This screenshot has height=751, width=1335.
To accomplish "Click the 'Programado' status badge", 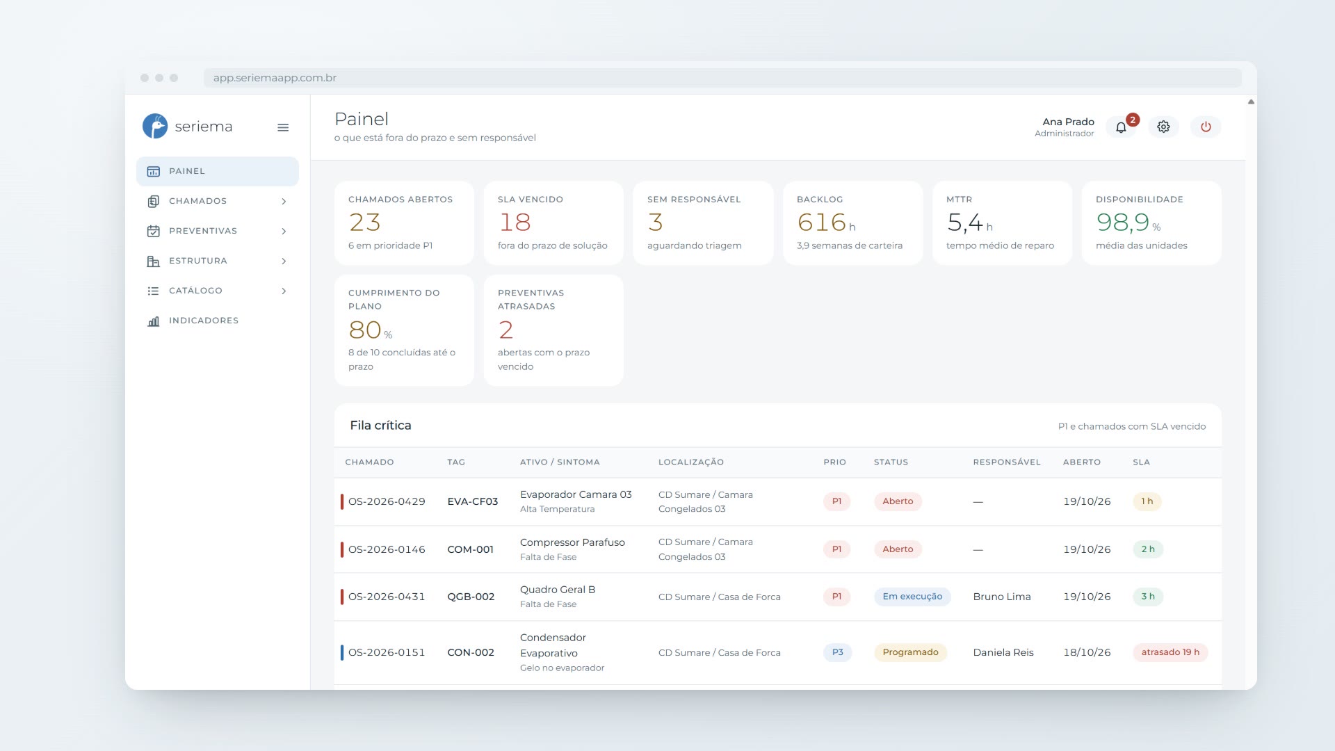I will tap(910, 652).
